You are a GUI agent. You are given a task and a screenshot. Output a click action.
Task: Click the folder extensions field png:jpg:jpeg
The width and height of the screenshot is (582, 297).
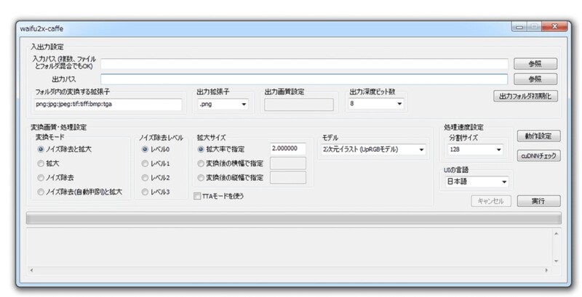(108, 105)
